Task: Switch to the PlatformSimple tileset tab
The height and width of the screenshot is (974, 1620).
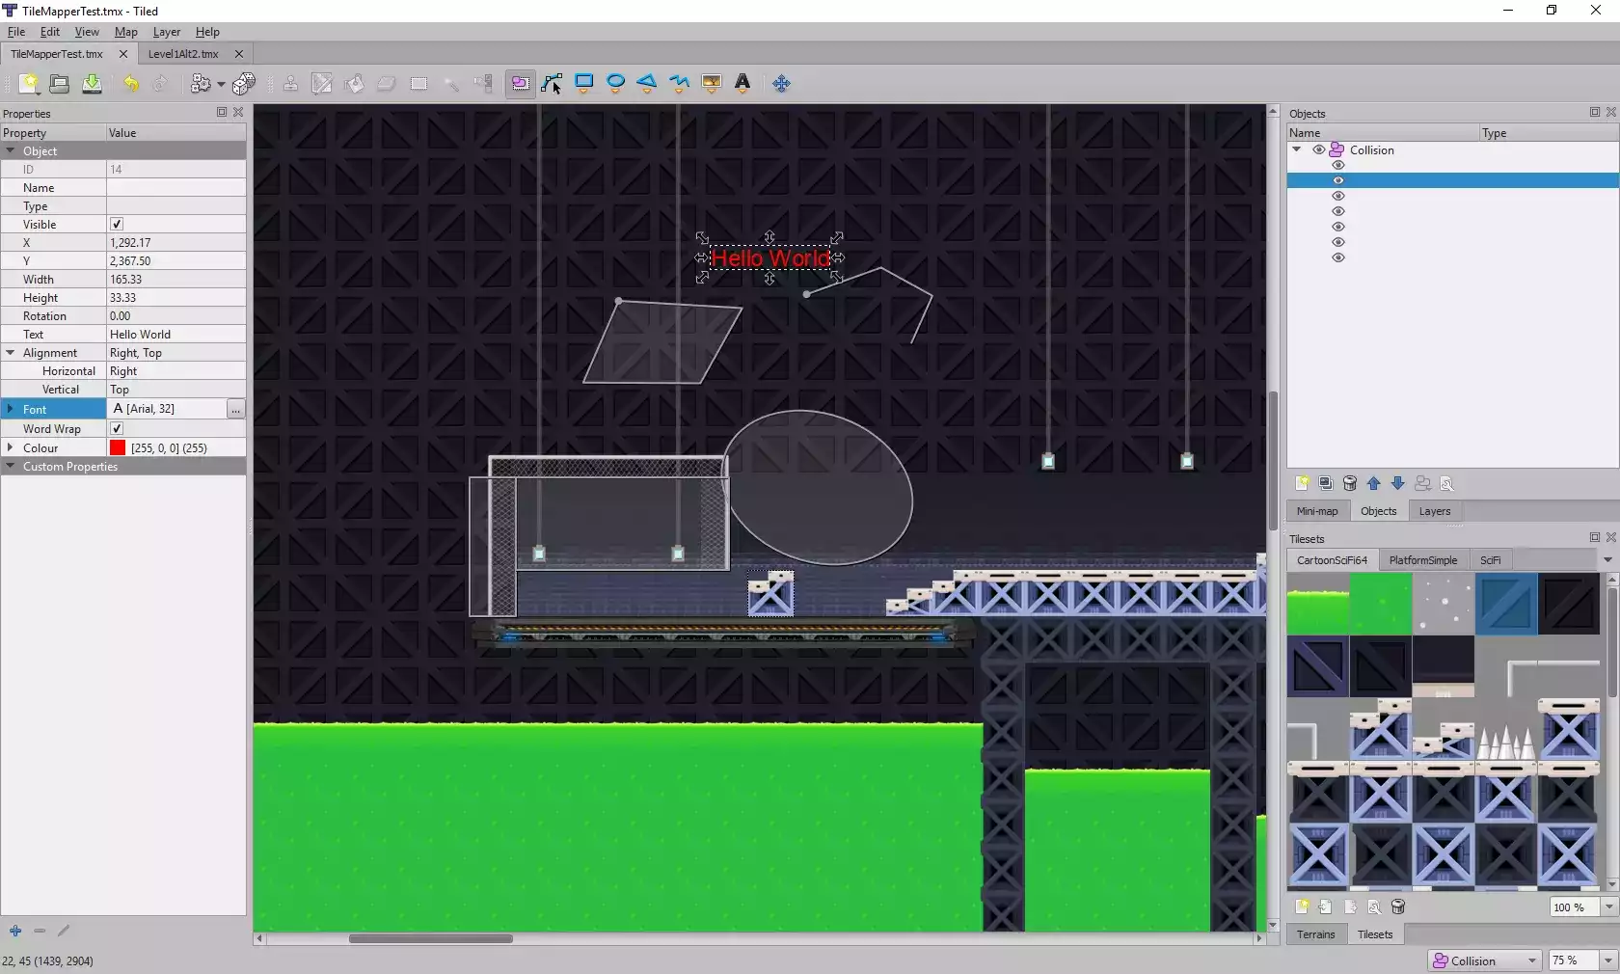Action: pos(1423,560)
